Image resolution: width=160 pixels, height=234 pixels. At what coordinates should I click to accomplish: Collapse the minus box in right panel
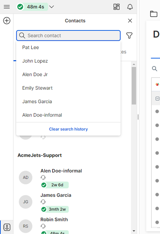157,99
